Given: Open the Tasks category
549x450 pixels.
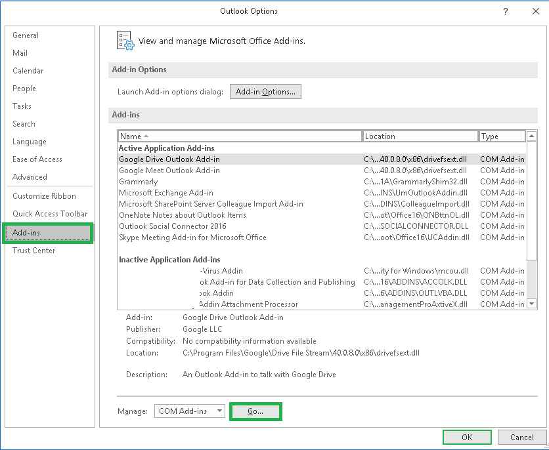Looking at the screenshot, I should point(22,106).
